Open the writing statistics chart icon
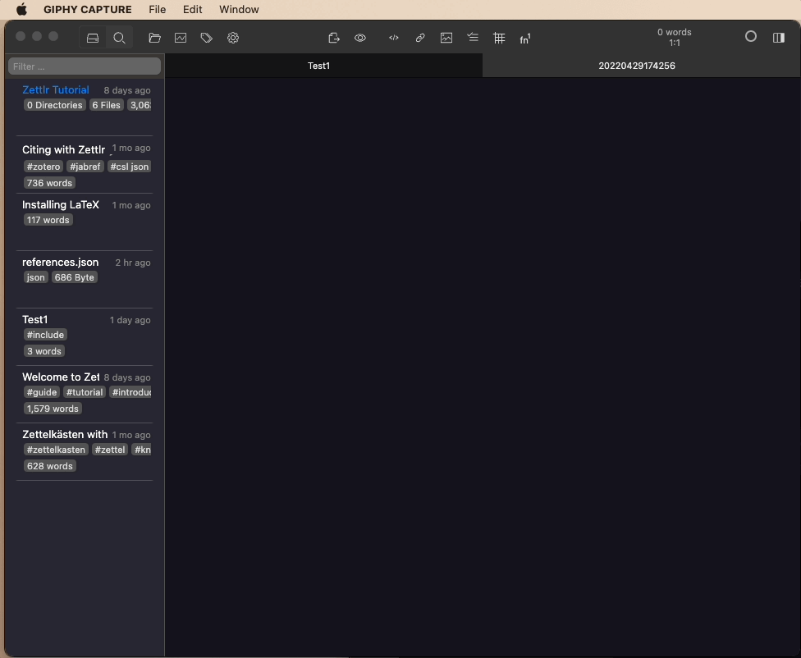 (180, 38)
